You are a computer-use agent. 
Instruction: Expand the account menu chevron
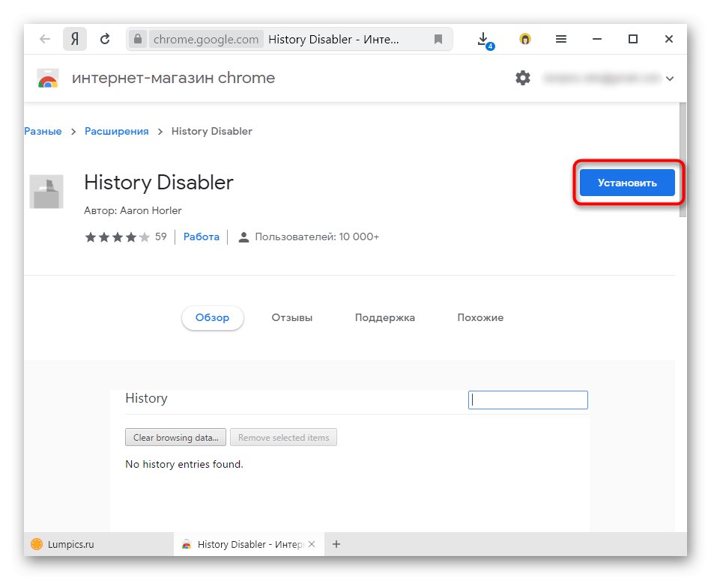(x=671, y=77)
